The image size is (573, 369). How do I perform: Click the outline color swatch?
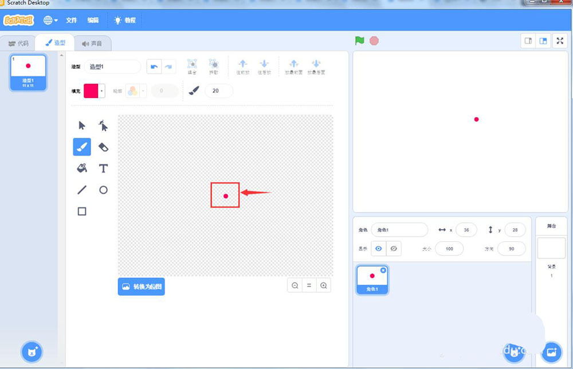pos(133,91)
